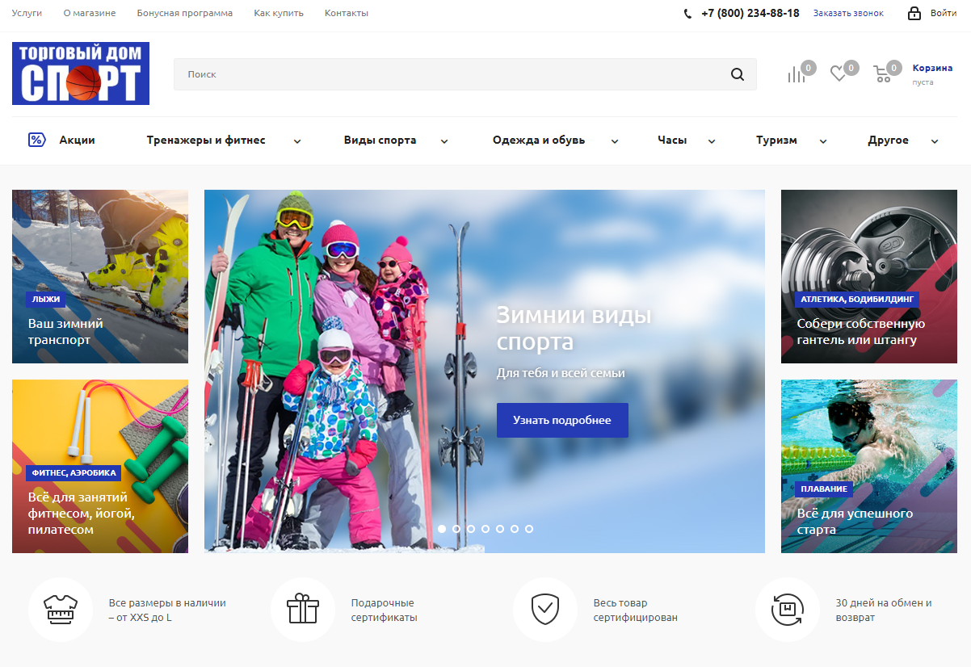Select the first slider dot
The image size is (971, 667).
coord(442,529)
